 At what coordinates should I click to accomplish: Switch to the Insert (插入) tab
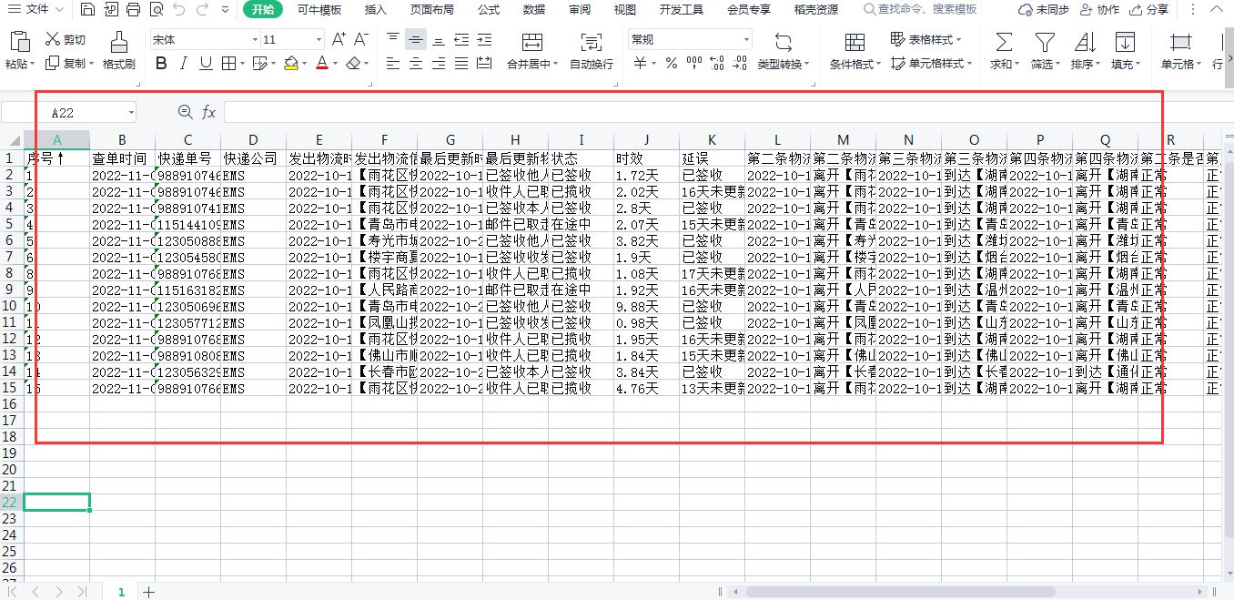(x=375, y=10)
